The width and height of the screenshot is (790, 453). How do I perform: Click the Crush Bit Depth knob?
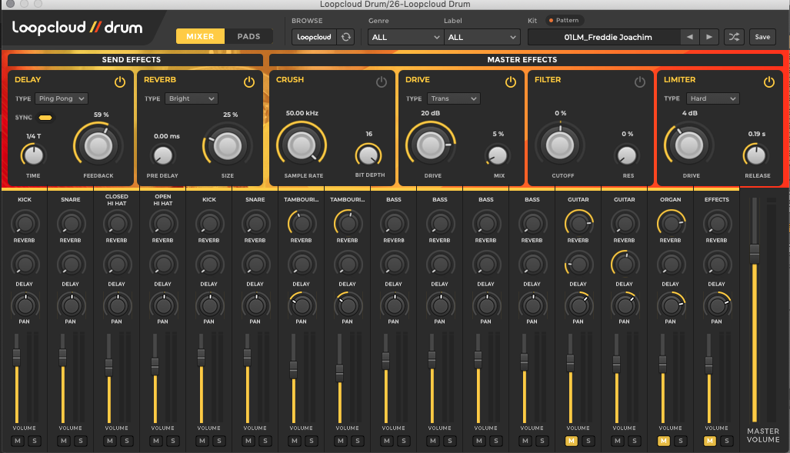(368, 155)
